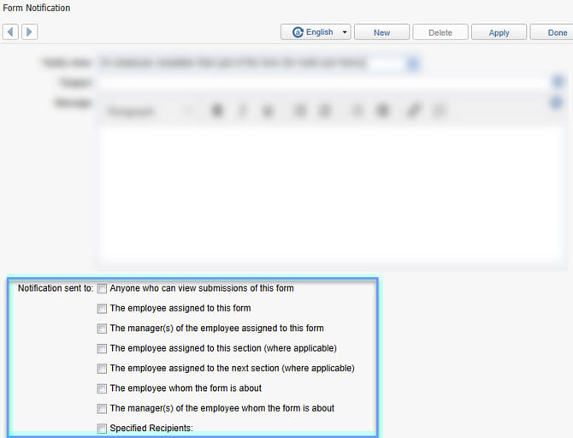Check "The employee assigned to this form"
Viewport: 573px width, 438px height.
102,309
